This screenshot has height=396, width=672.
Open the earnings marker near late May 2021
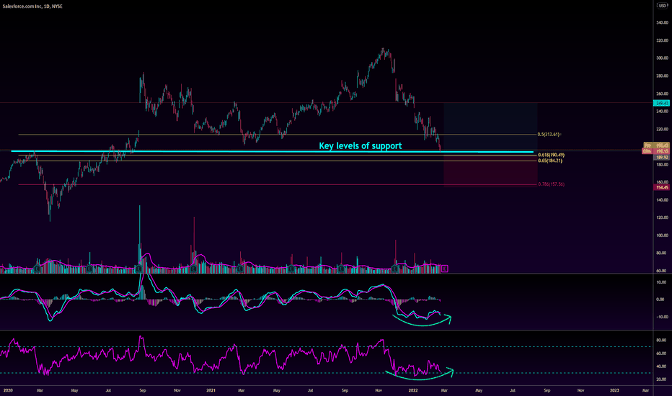click(x=291, y=269)
